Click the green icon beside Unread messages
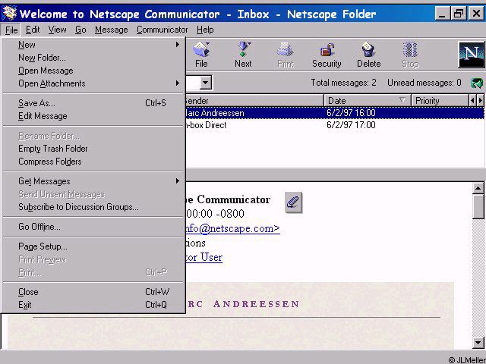 (477, 83)
